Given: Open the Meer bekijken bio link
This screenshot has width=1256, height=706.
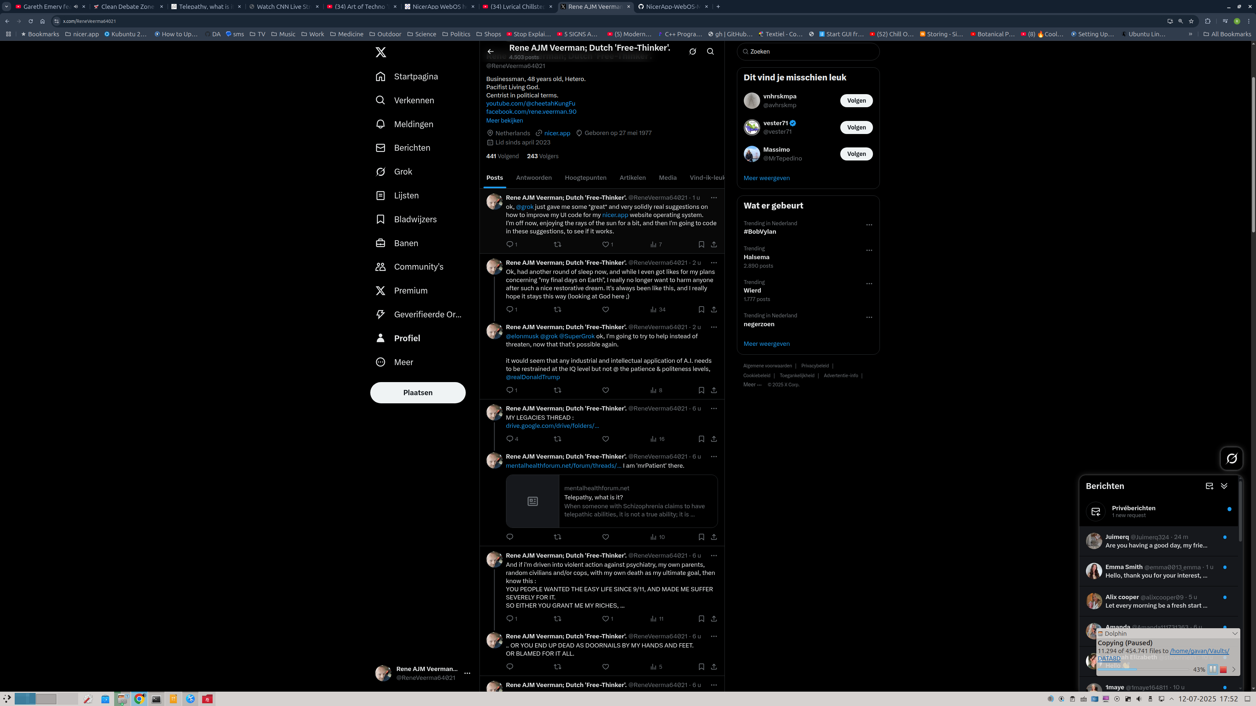Looking at the screenshot, I should [x=504, y=120].
